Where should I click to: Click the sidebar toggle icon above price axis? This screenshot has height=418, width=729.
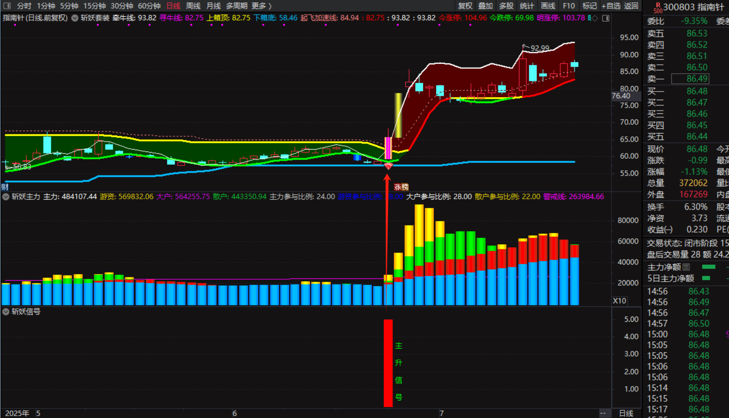coord(606,18)
